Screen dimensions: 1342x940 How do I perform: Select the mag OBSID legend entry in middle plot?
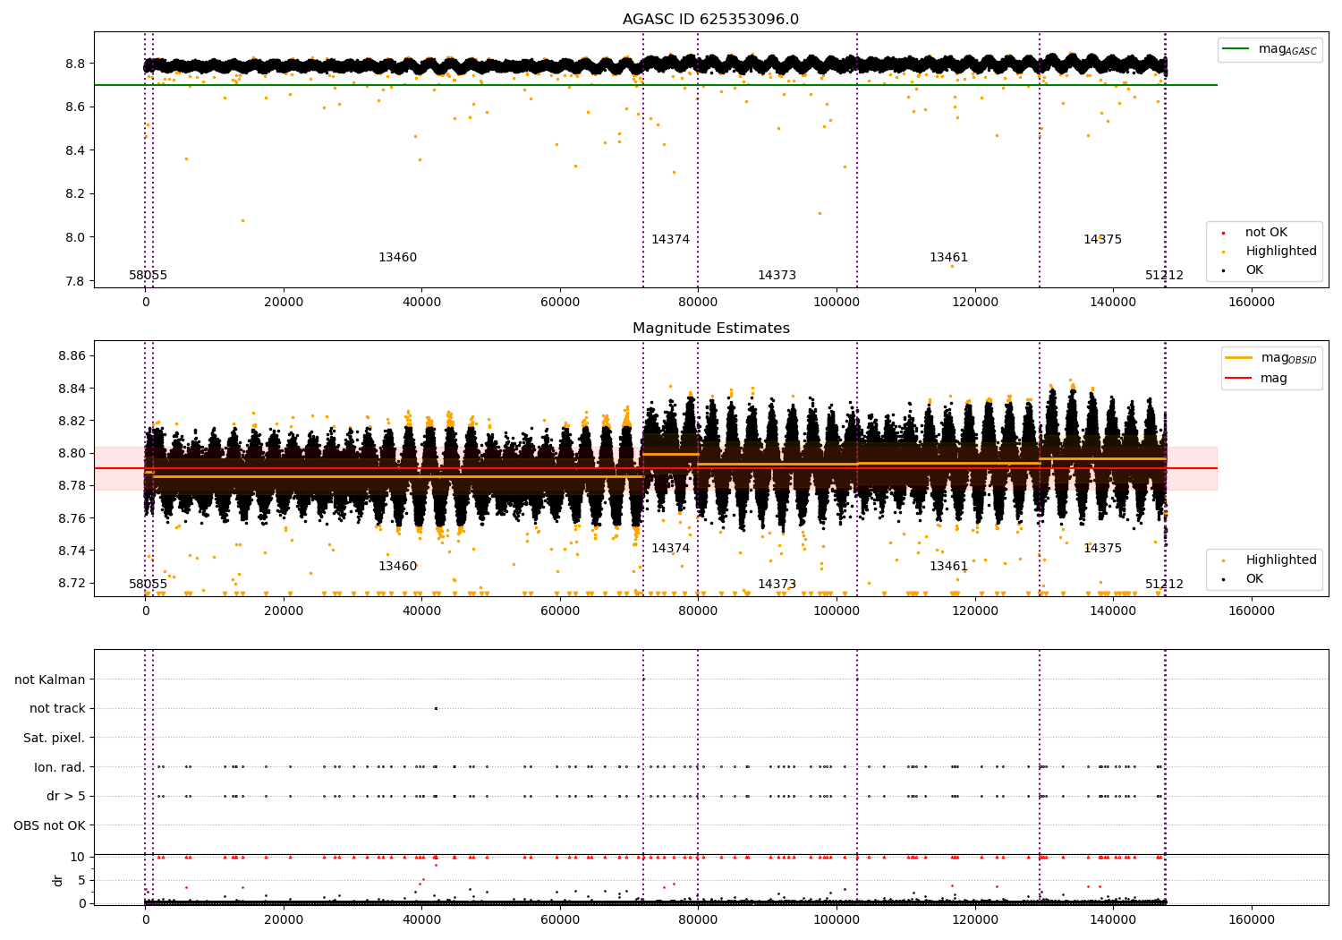click(x=1271, y=358)
